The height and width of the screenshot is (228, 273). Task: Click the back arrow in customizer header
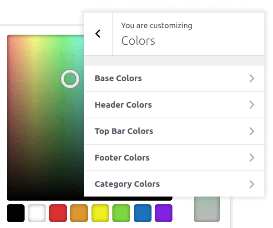[98, 34]
